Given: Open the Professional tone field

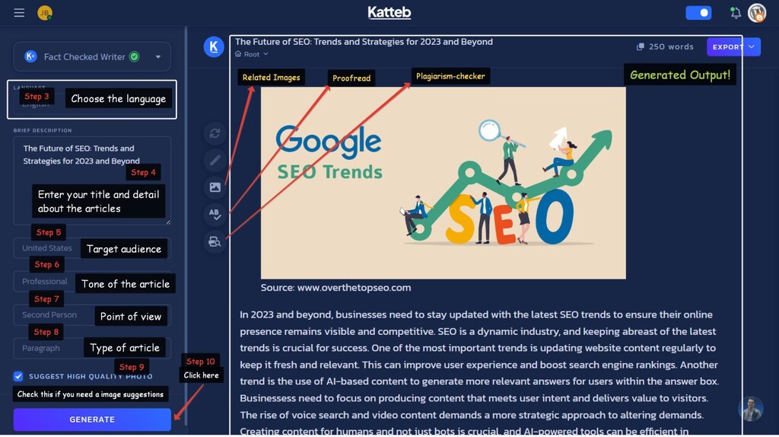Looking at the screenshot, I should 92,282.
